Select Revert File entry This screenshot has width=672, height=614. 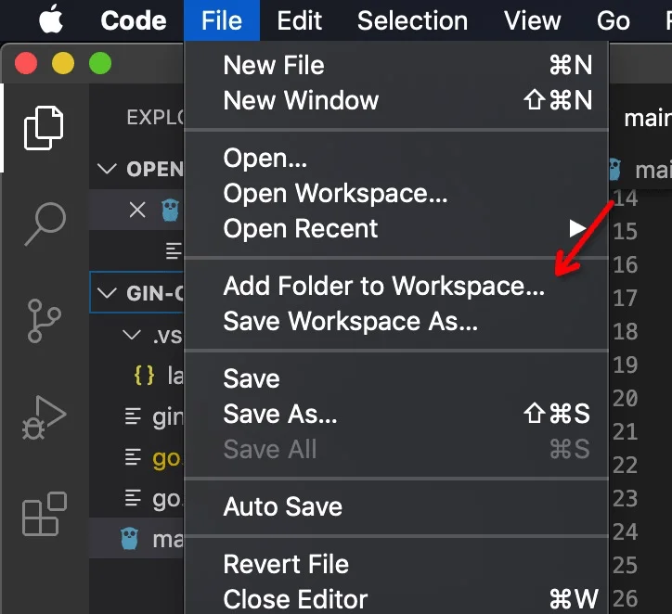point(396,564)
